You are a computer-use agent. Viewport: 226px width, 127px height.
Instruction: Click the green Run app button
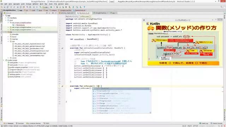[51, 7]
